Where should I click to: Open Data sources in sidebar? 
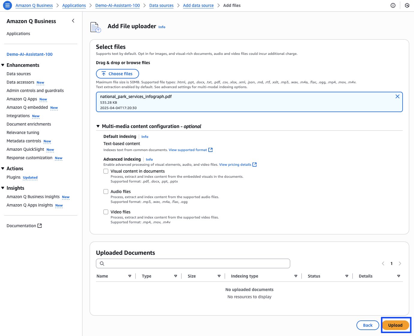tap(19, 74)
